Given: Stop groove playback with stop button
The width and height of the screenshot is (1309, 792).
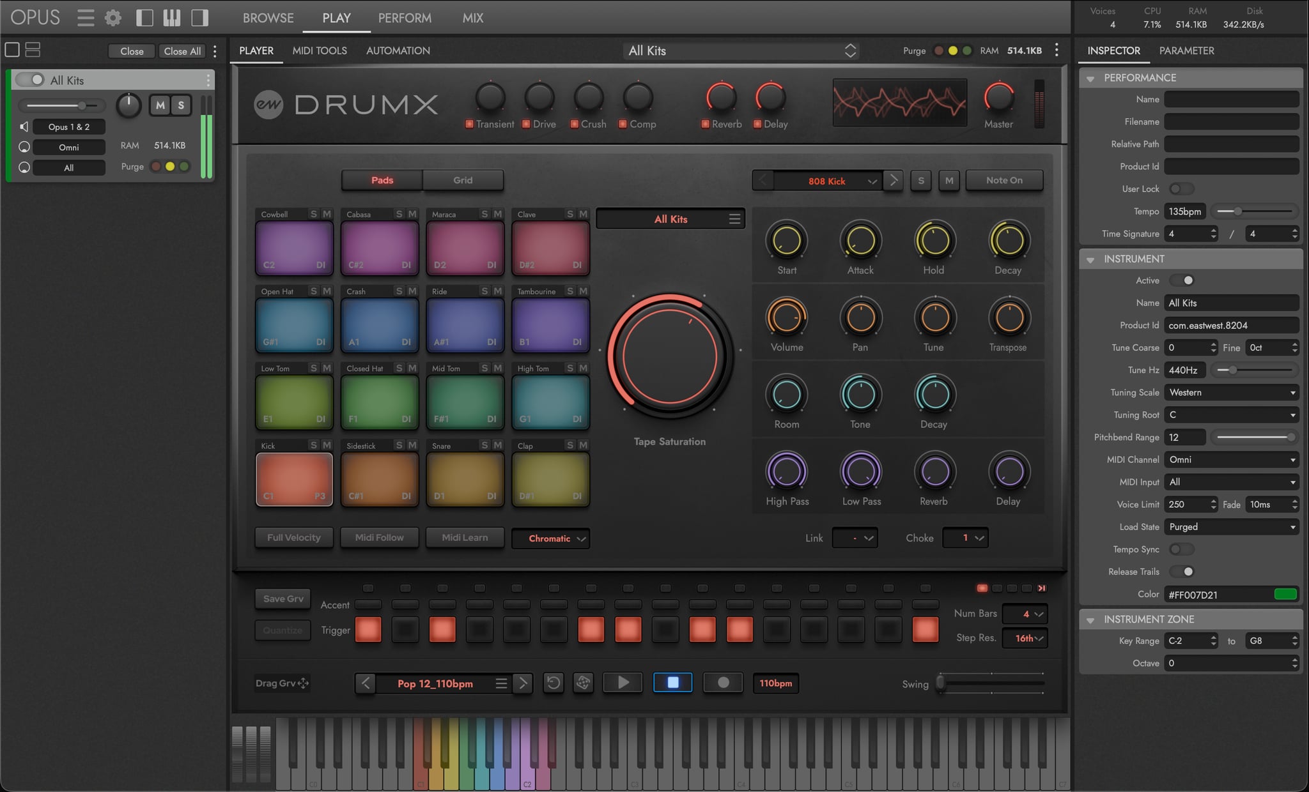Looking at the screenshot, I should click(x=672, y=683).
